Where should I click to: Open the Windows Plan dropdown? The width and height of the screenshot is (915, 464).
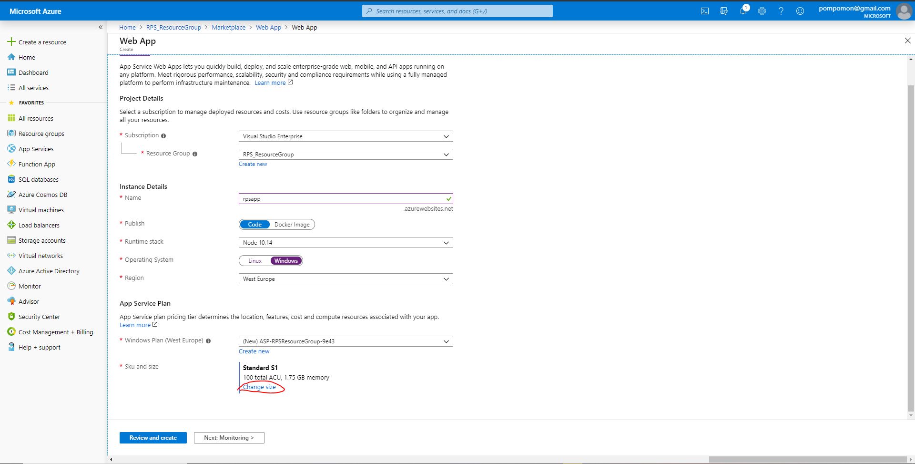pos(346,341)
